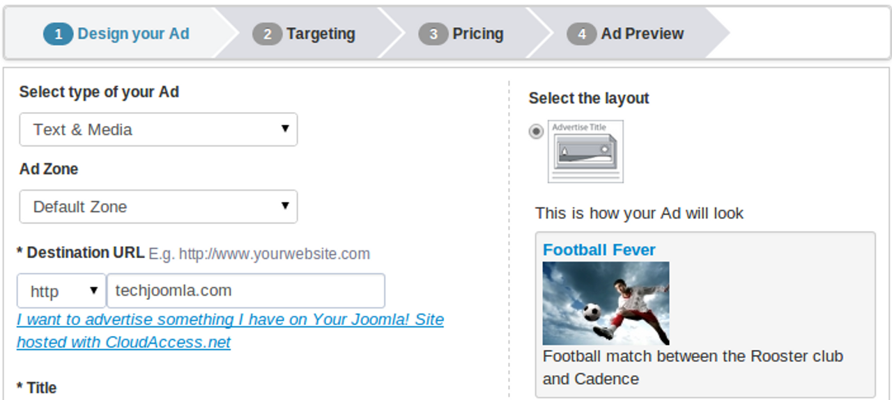Click the step 1 number badge
The width and height of the screenshot is (892, 400).
point(58,34)
